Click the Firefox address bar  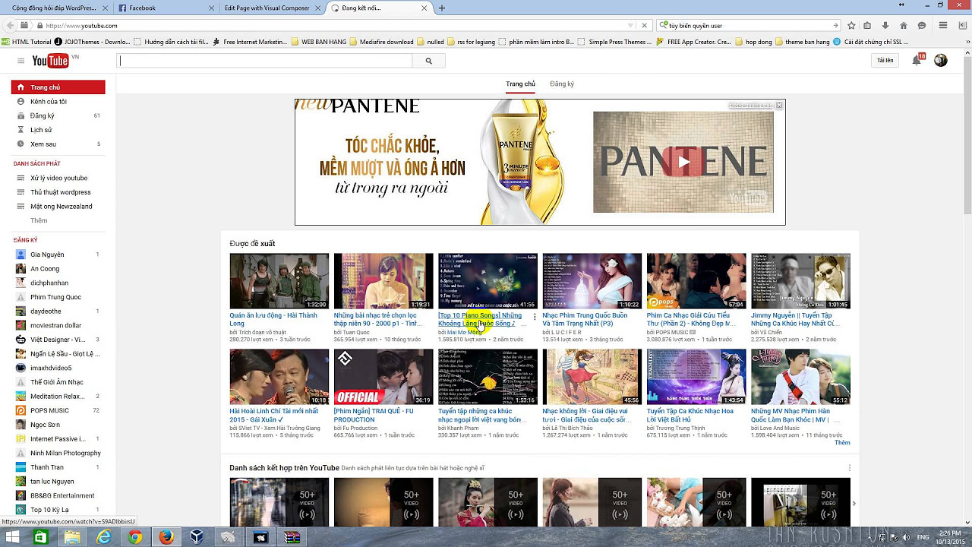[x=334, y=25]
